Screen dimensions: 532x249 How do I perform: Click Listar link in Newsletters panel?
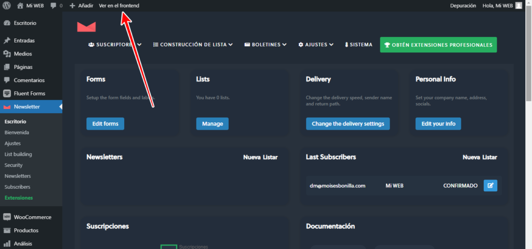(x=270, y=157)
